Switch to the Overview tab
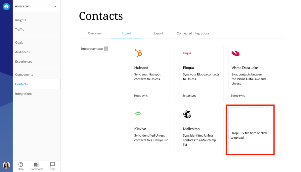The height and width of the screenshot is (172, 301). [95, 33]
